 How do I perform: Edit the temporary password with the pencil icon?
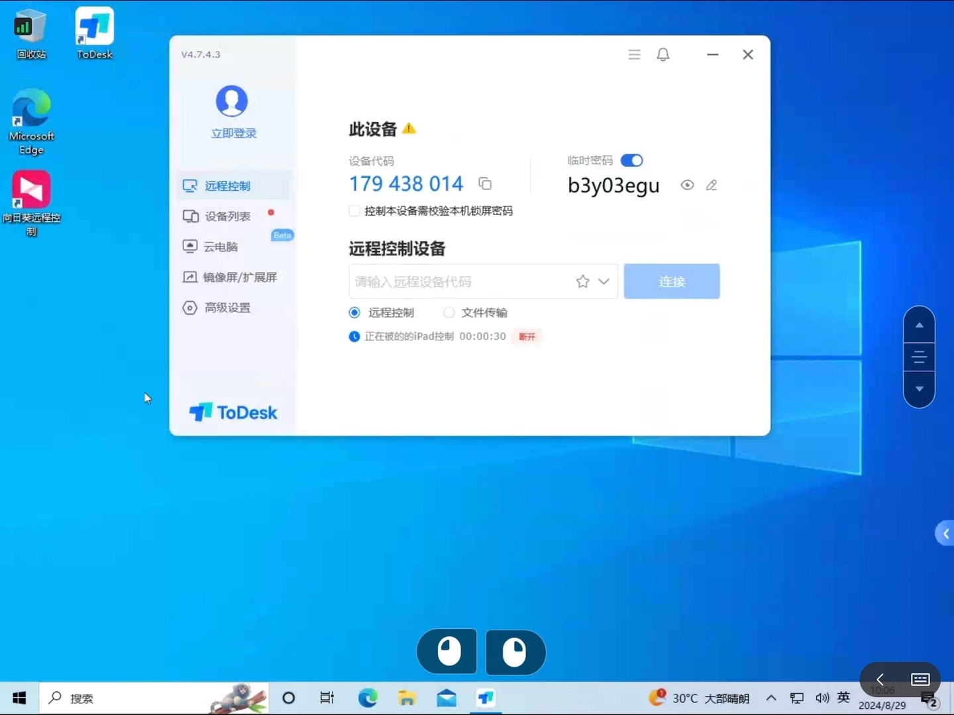pyautogui.click(x=712, y=185)
